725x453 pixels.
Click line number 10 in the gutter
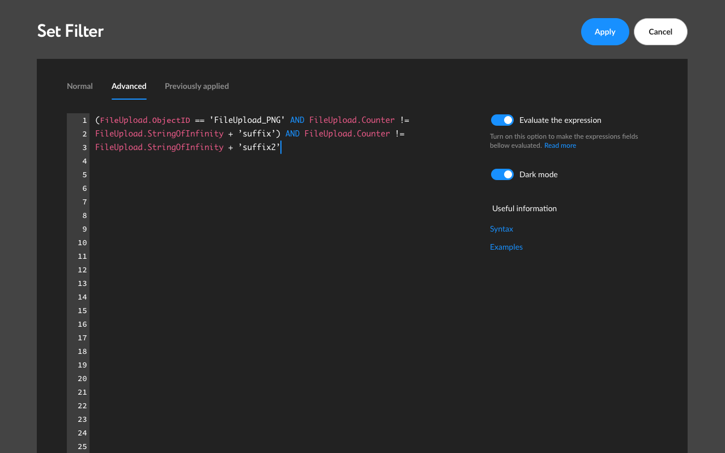[82, 242]
